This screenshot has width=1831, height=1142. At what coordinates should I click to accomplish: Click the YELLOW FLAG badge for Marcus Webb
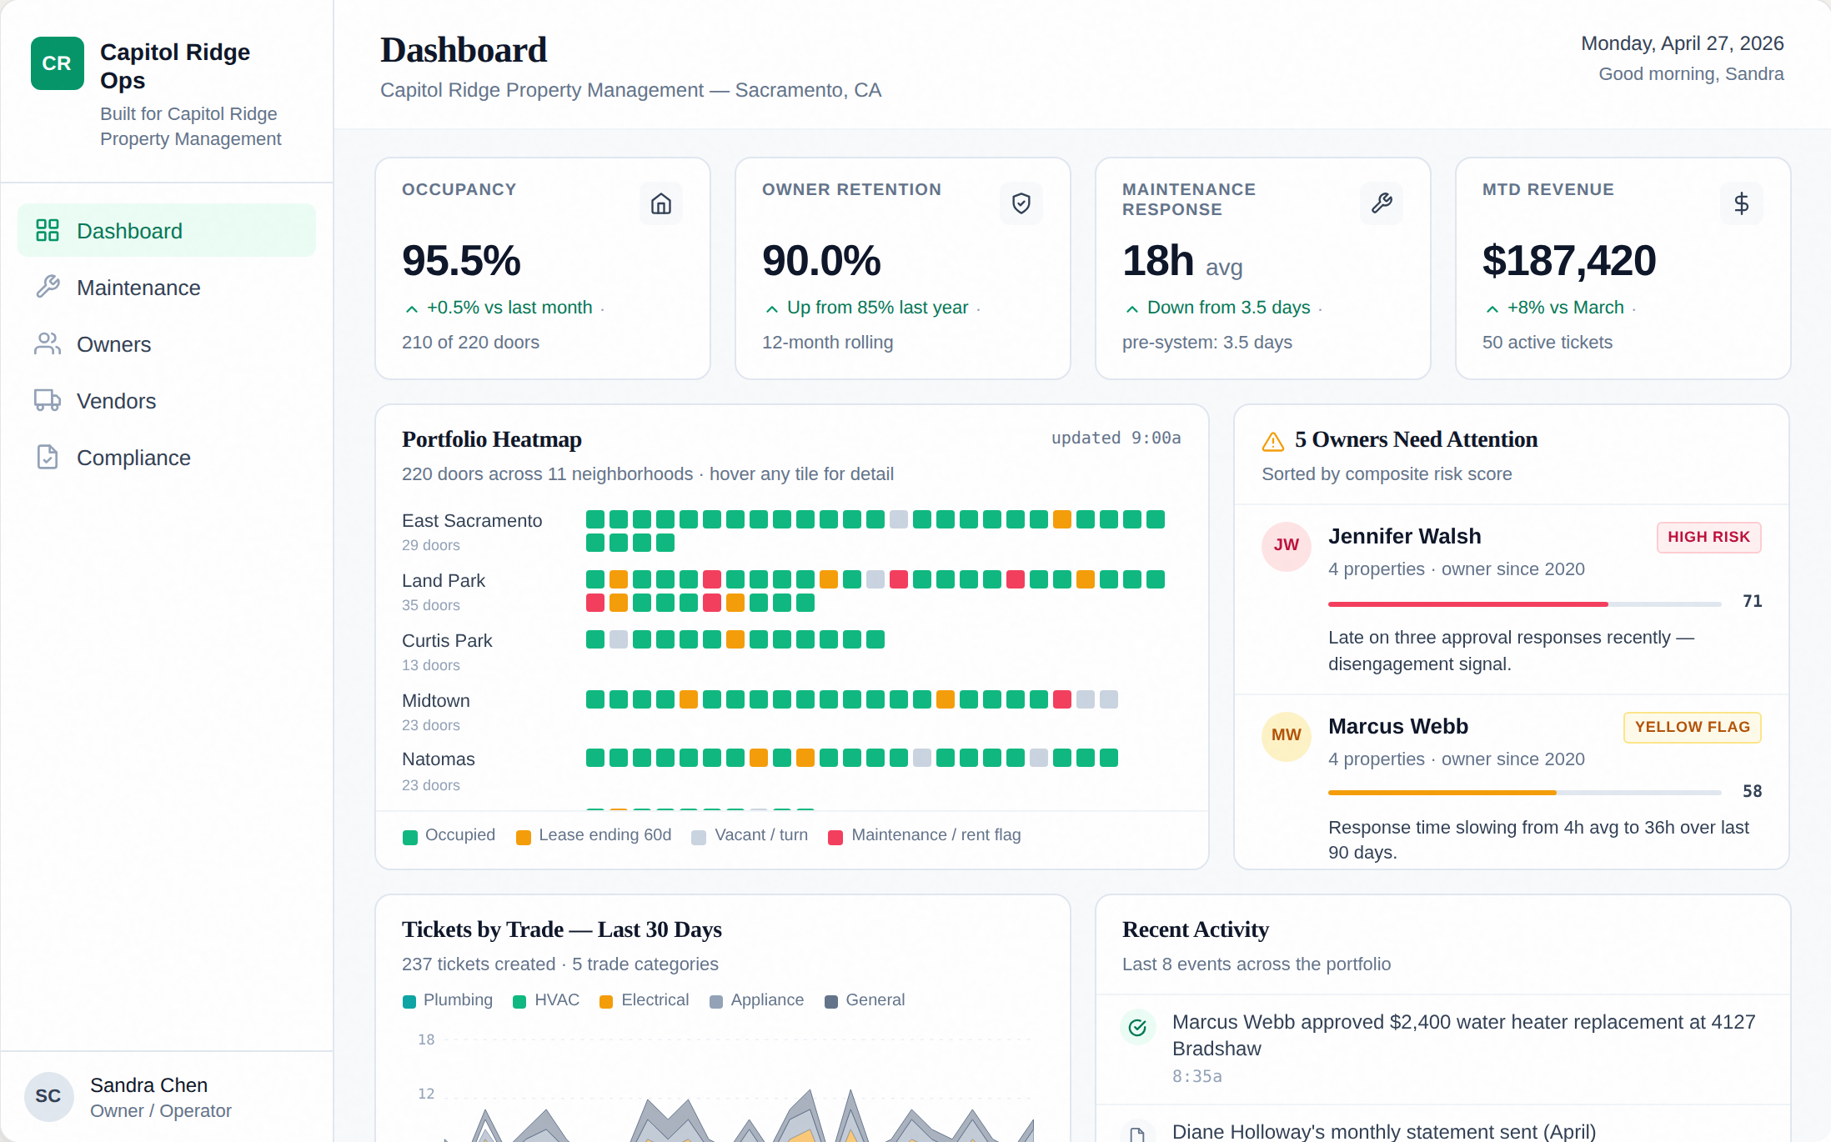tap(1692, 727)
